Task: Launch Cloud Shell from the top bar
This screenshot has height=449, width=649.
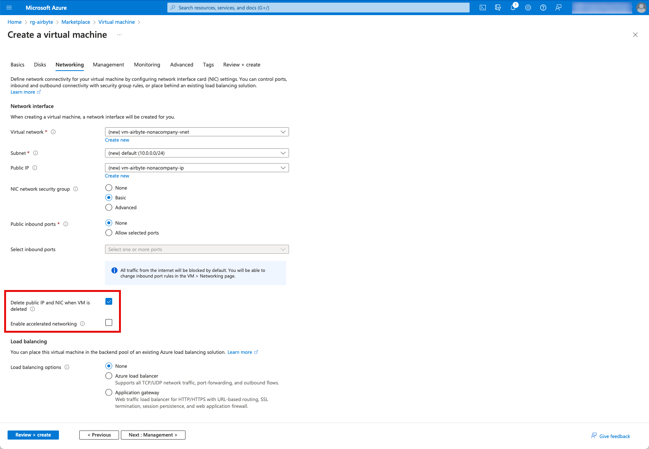Action: point(483,8)
